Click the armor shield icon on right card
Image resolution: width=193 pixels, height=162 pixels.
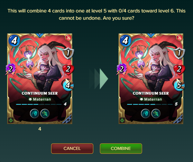click(179, 53)
